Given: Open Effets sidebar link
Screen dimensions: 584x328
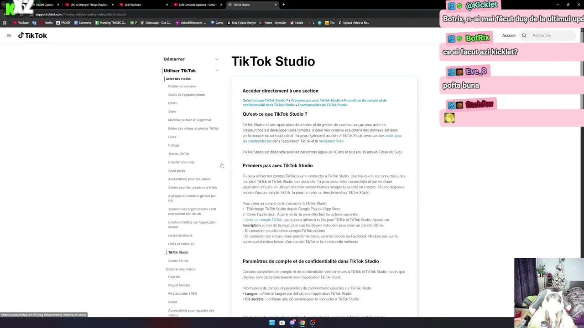Looking at the screenshot, I should (172, 103).
